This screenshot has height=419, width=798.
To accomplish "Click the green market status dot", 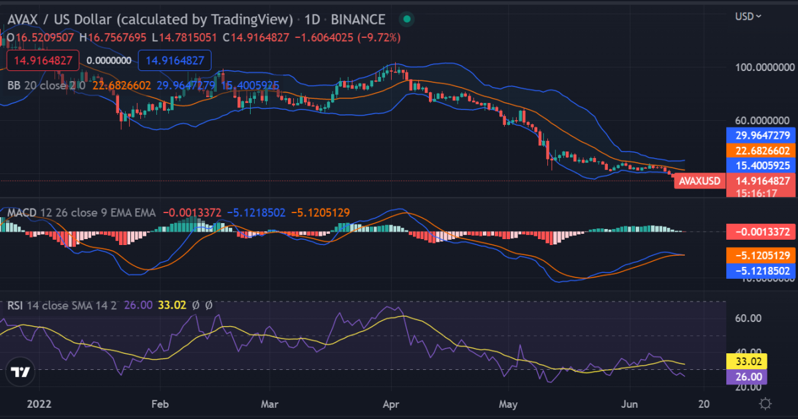I will tap(406, 20).
